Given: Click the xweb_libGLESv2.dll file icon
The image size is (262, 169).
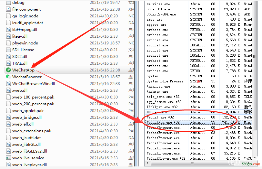Looking at the screenshot, I should pyautogui.click(x=8, y=151).
